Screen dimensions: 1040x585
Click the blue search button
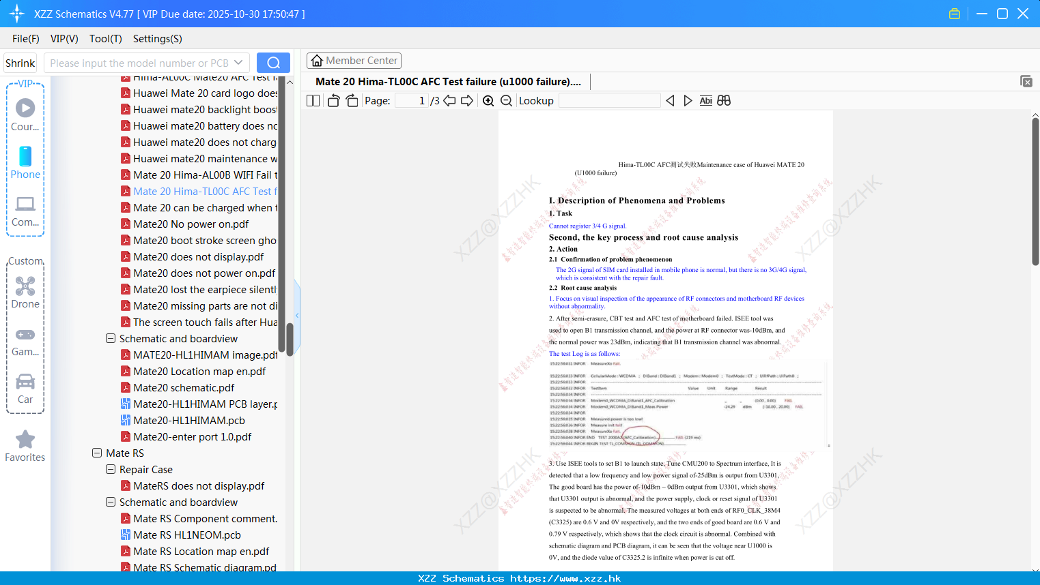(273, 63)
